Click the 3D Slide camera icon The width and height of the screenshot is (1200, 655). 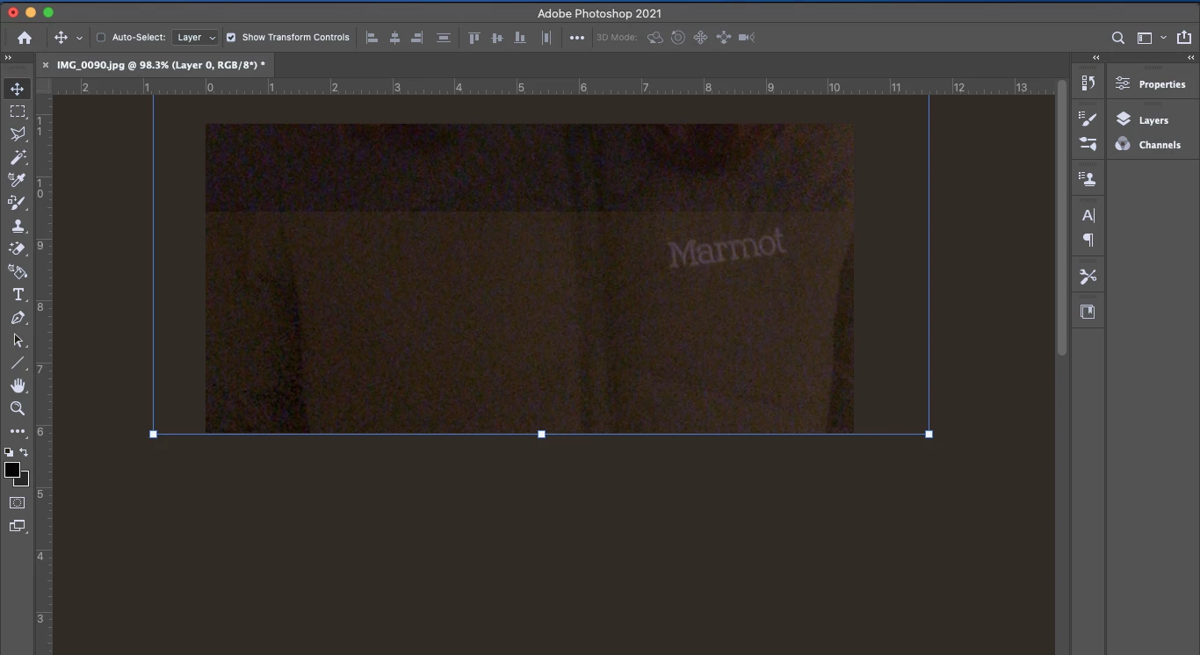coord(724,38)
